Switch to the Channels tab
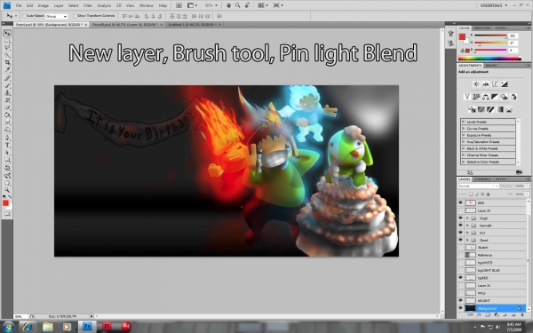Screen dimensions: 533x333 [x=482, y=179]
